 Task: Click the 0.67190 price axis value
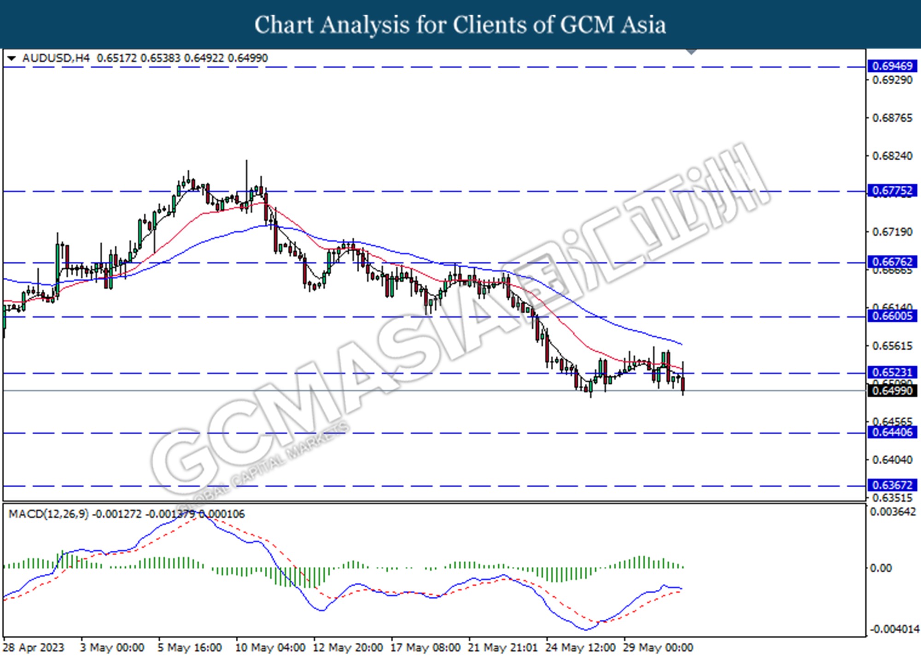892,232
